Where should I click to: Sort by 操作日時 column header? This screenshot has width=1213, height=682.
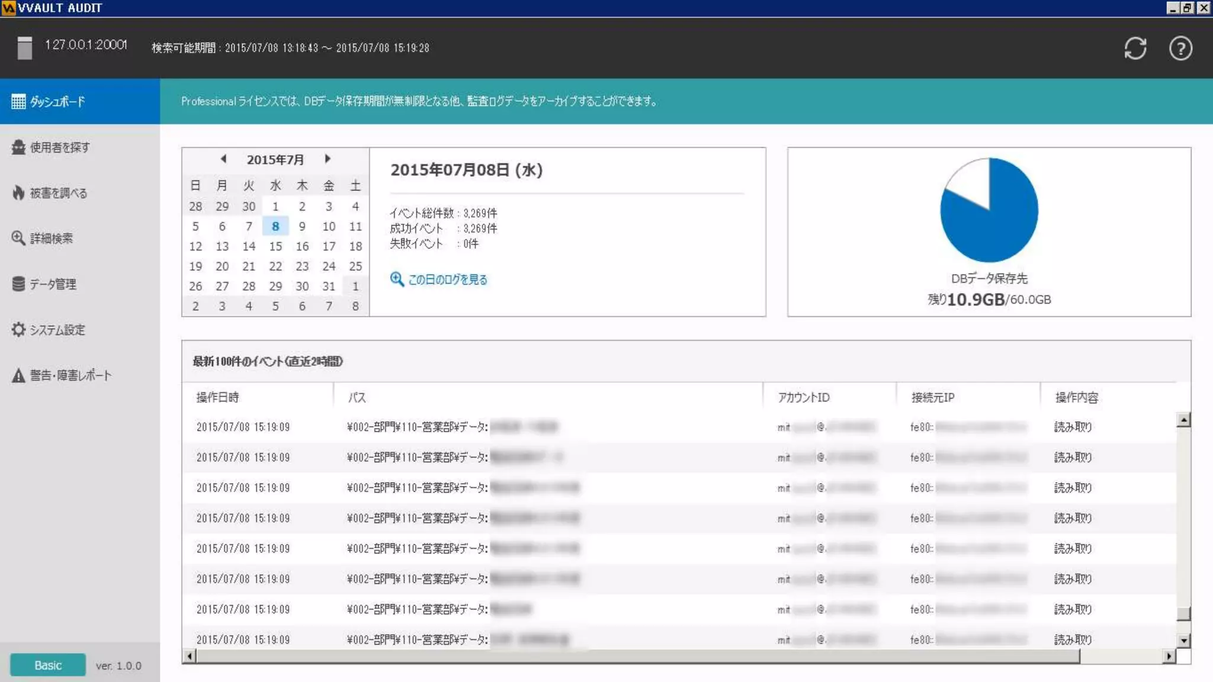(x=218, y=397)
